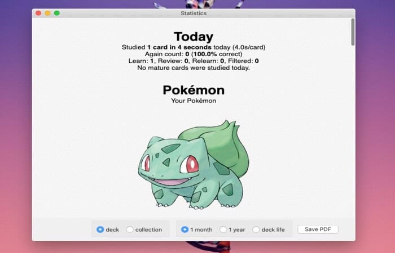Click the 'Studied 1 card in 4 seconds' line
The height and width of the screenshot is (253, 395).
click(194, 47)
